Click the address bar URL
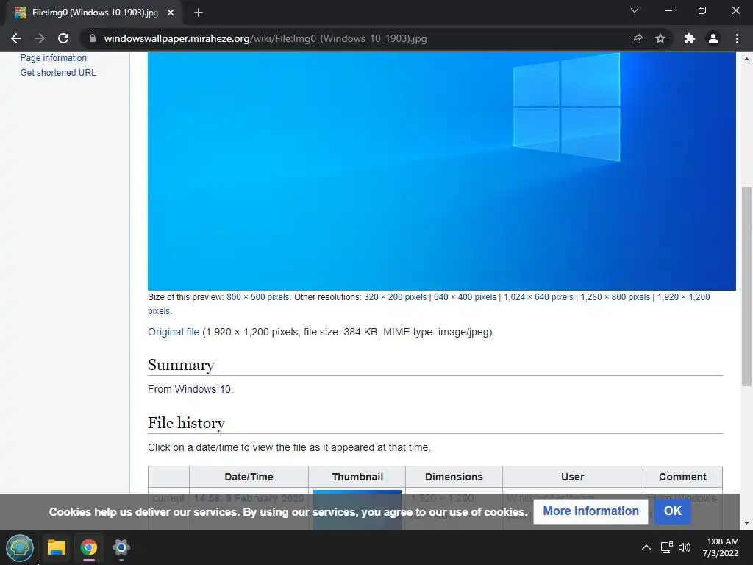Image resolution: width=753 pixels, height=565 pixels. click(265, 38)
